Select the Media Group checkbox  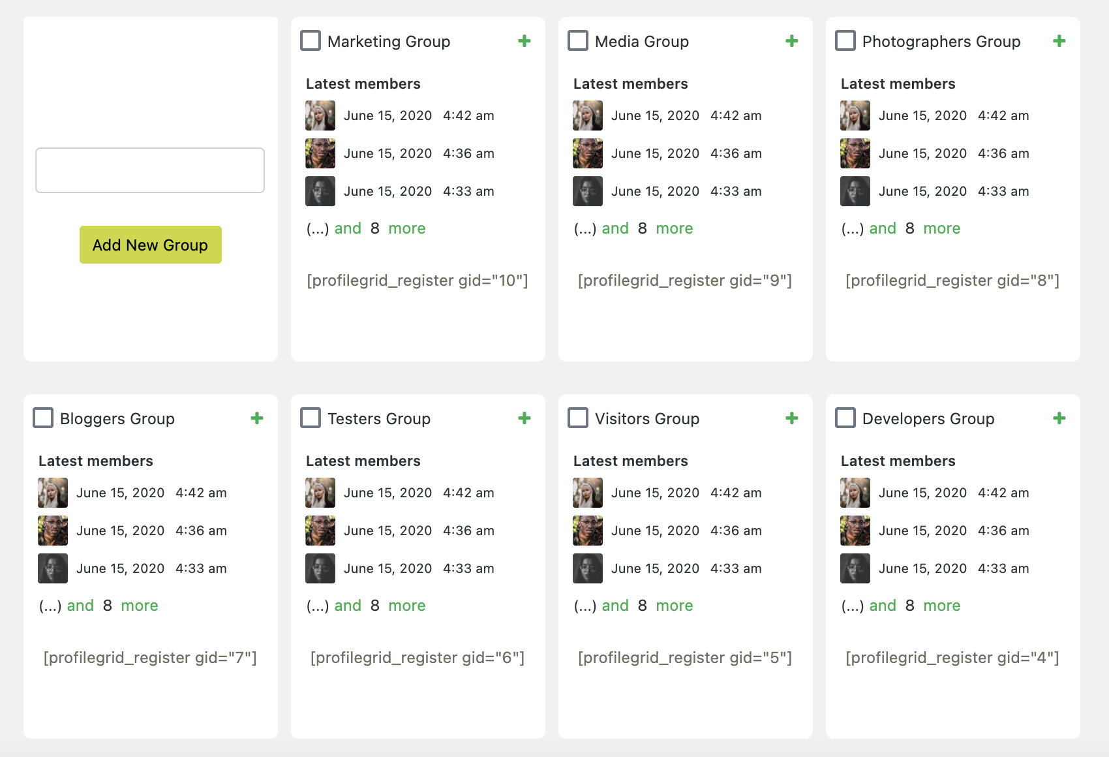point(577,40)
